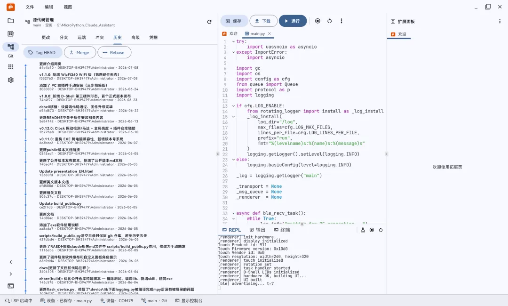Refresh the source control panel
508x306 pixels.
[209, 22]
